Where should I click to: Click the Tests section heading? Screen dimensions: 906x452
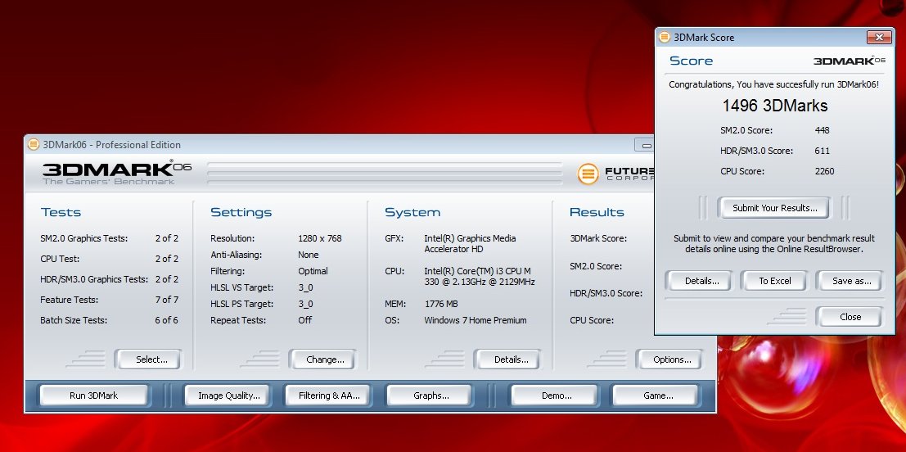pyautogui.click(x=61, y=212)
